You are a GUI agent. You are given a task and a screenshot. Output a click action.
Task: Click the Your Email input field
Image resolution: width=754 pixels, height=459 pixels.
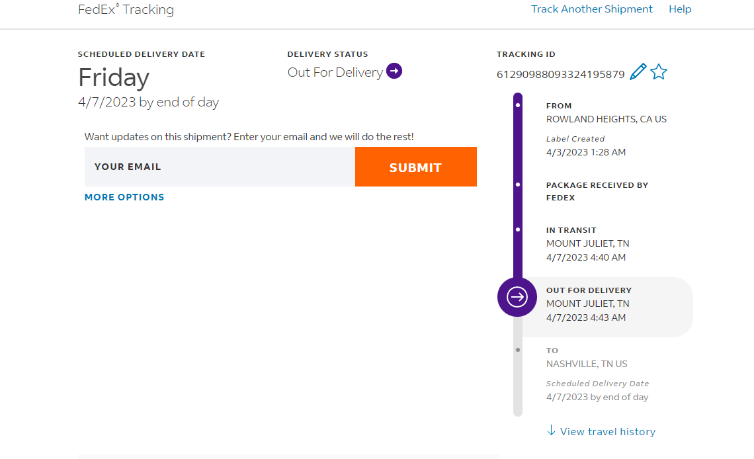220,167
